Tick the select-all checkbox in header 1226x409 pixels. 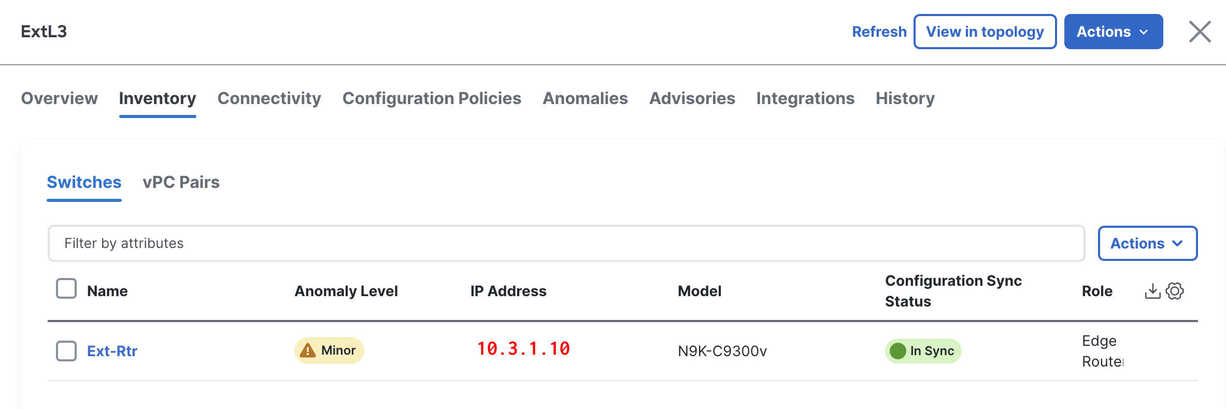[x=66, y=289]
